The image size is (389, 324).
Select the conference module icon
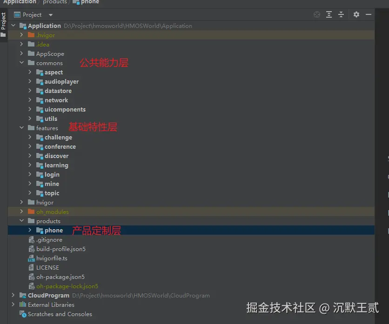pyautogui.click(x=40, y=147)
